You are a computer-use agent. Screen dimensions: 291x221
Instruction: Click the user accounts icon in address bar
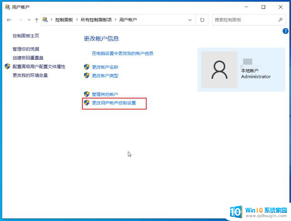tap(45, 20)
